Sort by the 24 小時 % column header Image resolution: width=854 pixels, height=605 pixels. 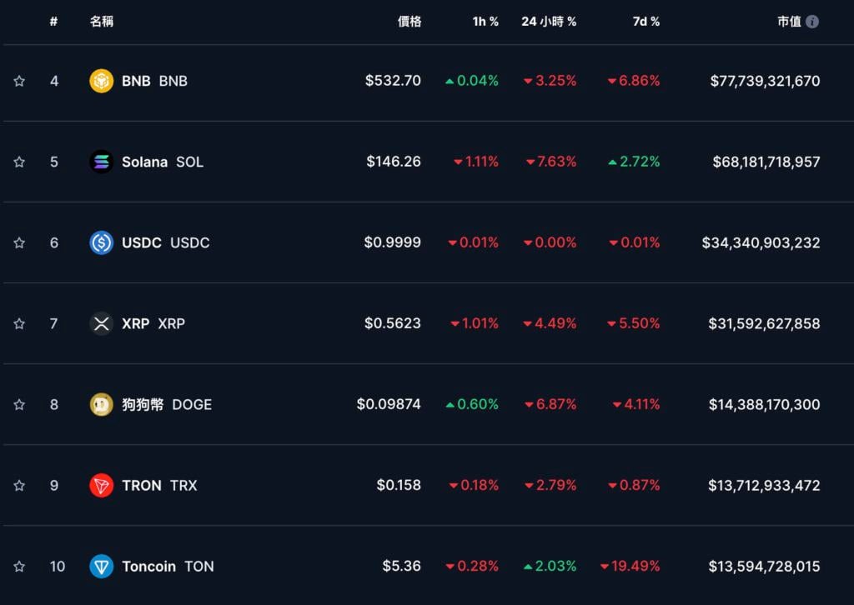(x=549, y=22)
